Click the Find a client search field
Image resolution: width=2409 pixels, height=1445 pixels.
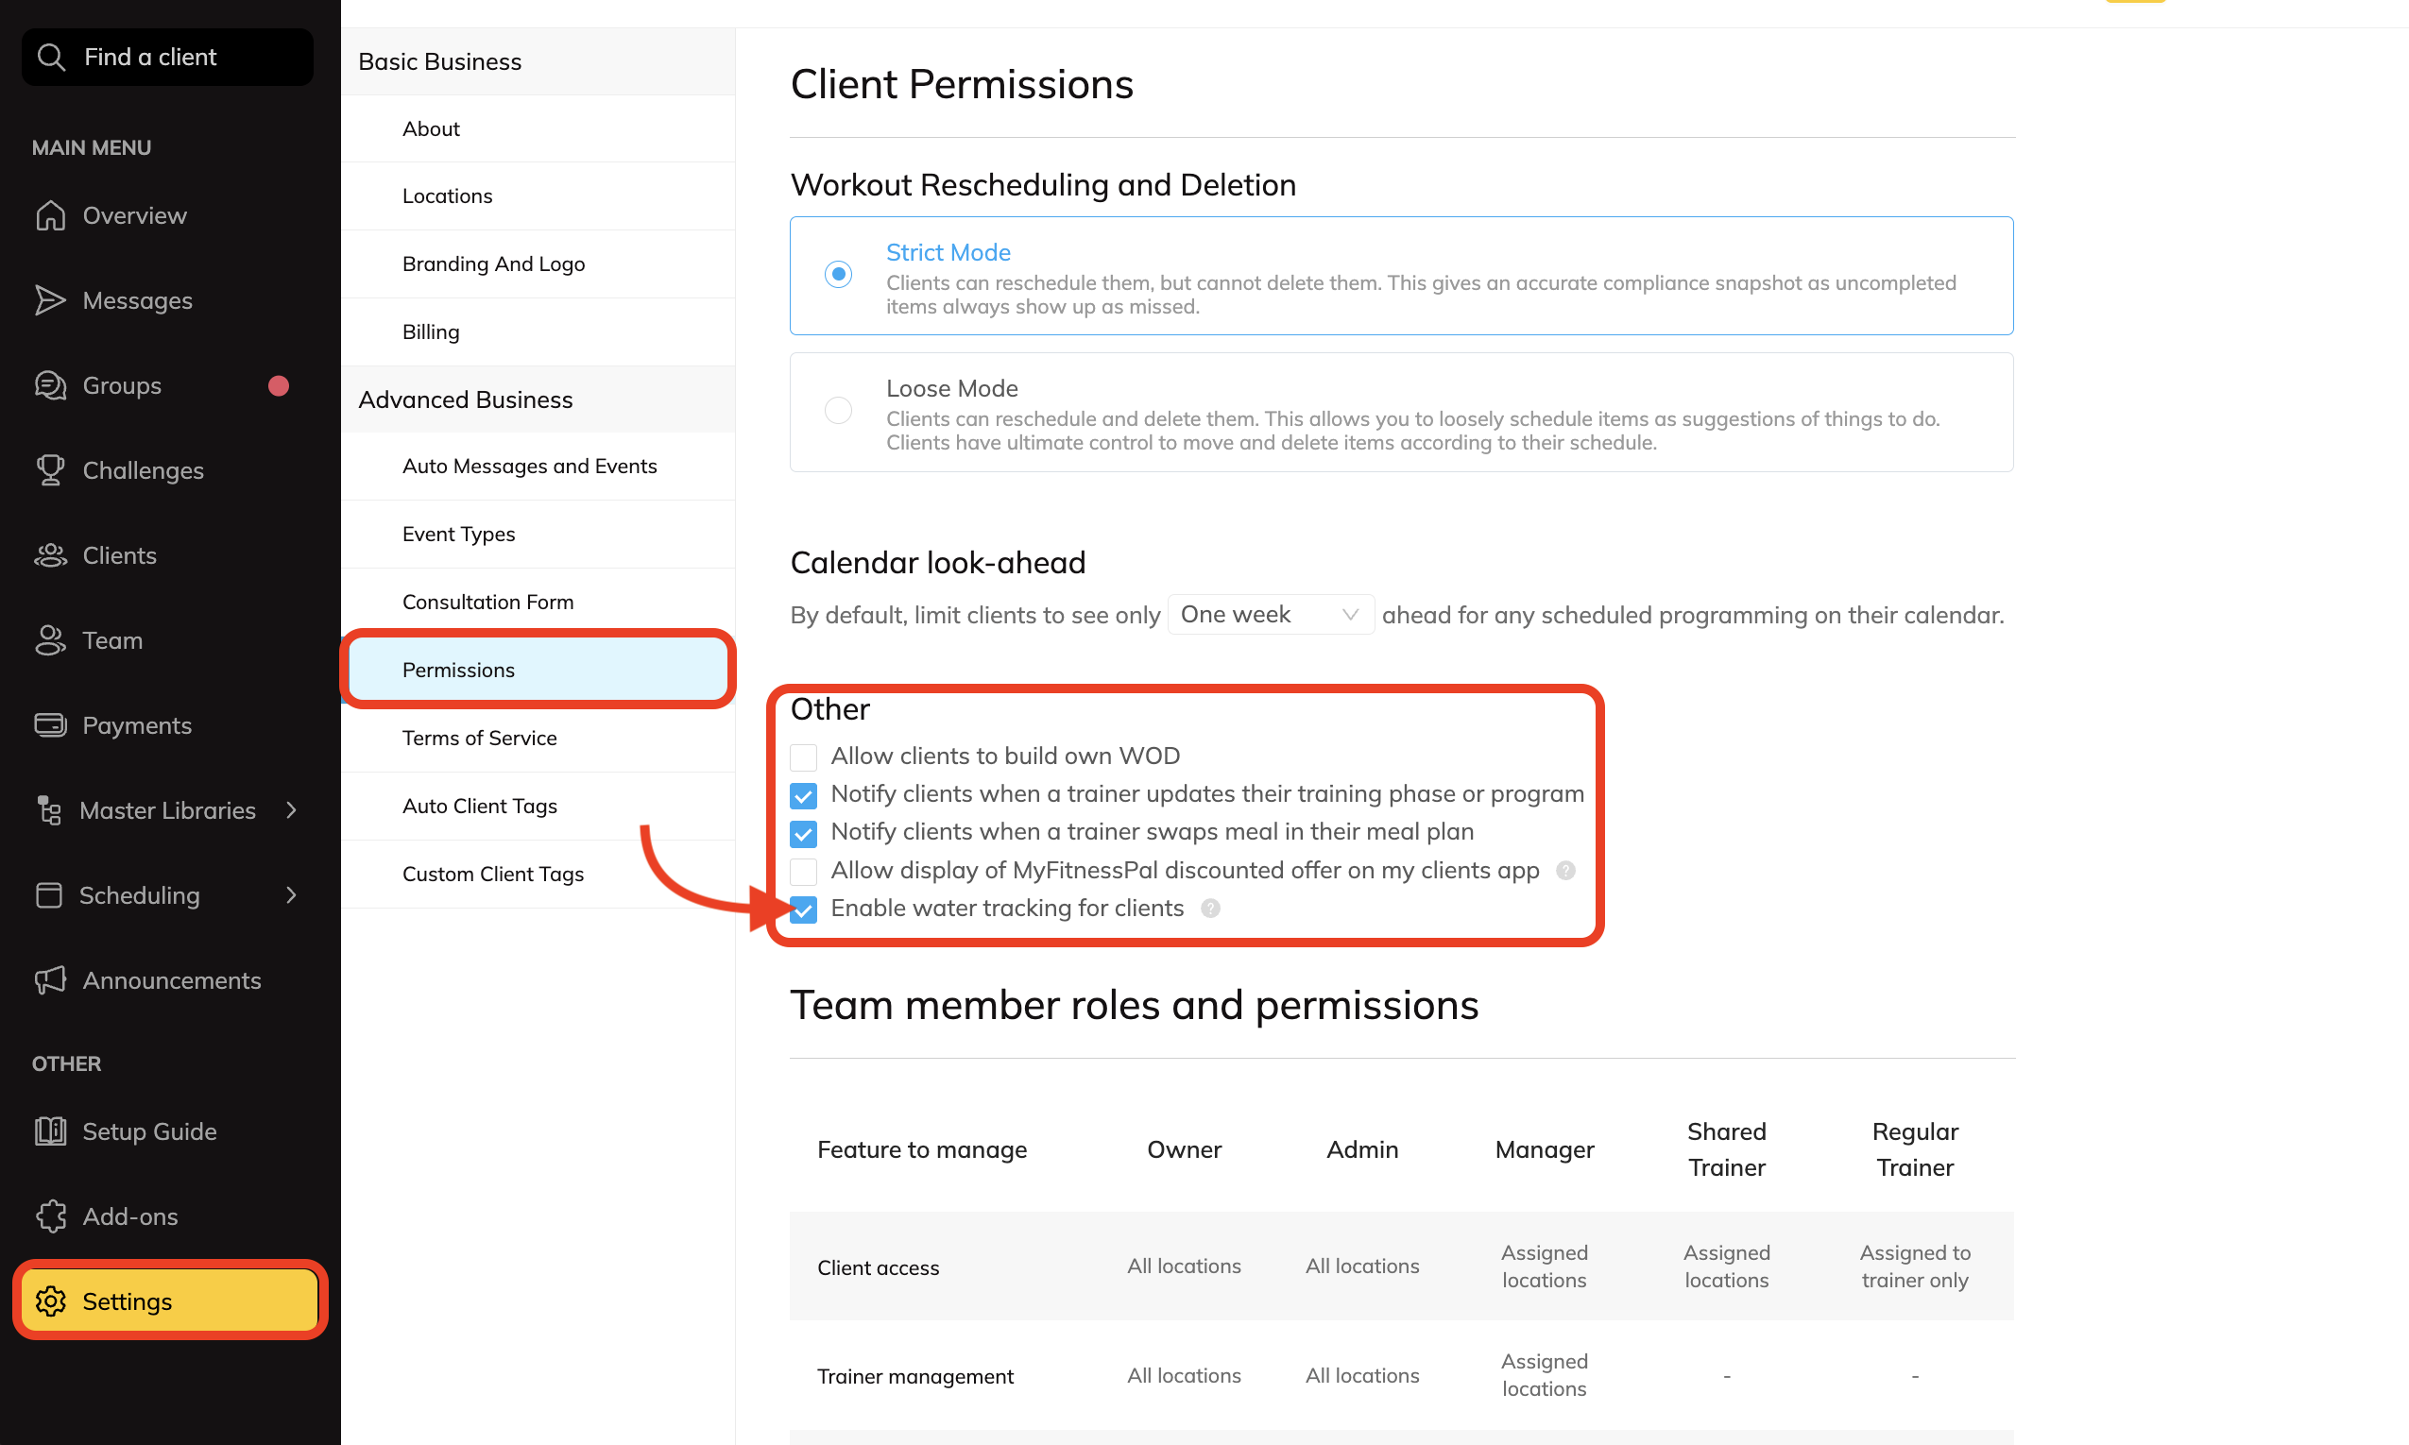(167, 57)
